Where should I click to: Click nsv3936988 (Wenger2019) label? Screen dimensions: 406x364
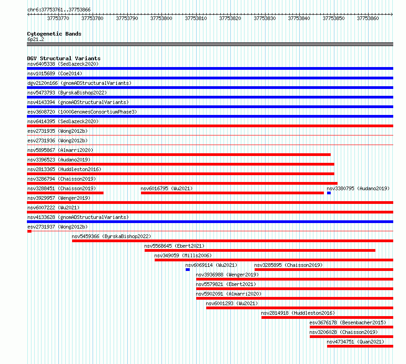[x=227, y=275]
